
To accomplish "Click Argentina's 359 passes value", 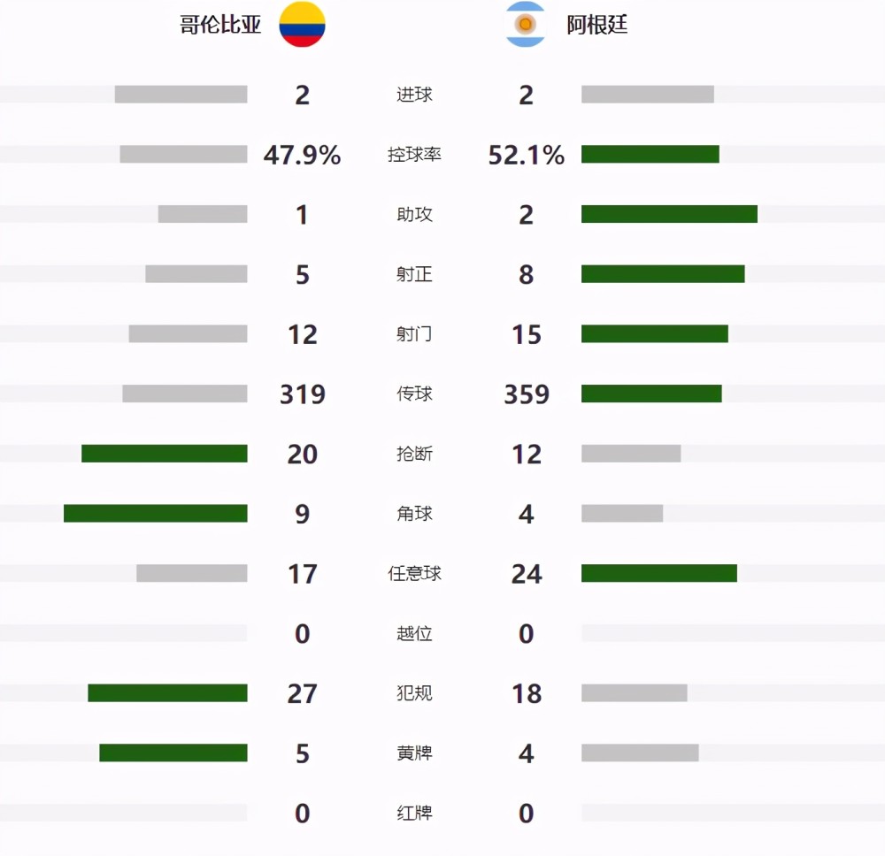I will tap(527, 394).
